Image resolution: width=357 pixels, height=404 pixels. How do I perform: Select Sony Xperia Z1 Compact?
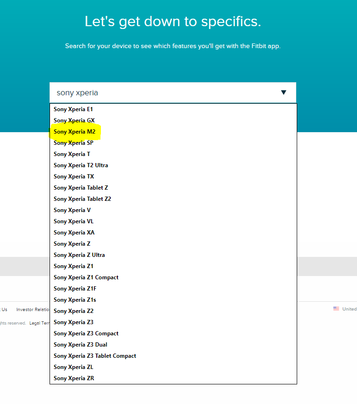click(x=173, y=277)
